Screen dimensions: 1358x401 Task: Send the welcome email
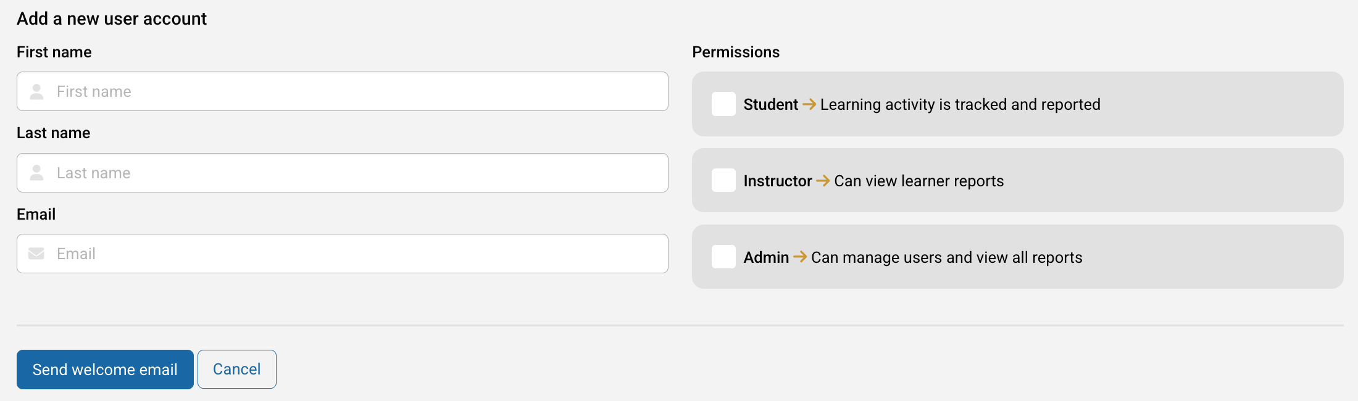point(105,370)
